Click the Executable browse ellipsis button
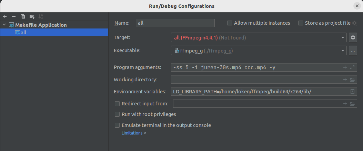 coord(352,51)
